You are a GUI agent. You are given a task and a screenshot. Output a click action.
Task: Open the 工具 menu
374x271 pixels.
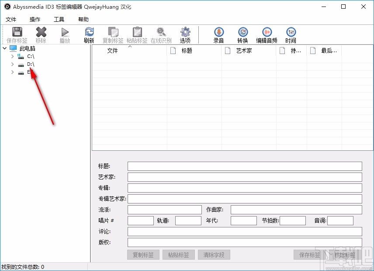click(x=59, y=19)
